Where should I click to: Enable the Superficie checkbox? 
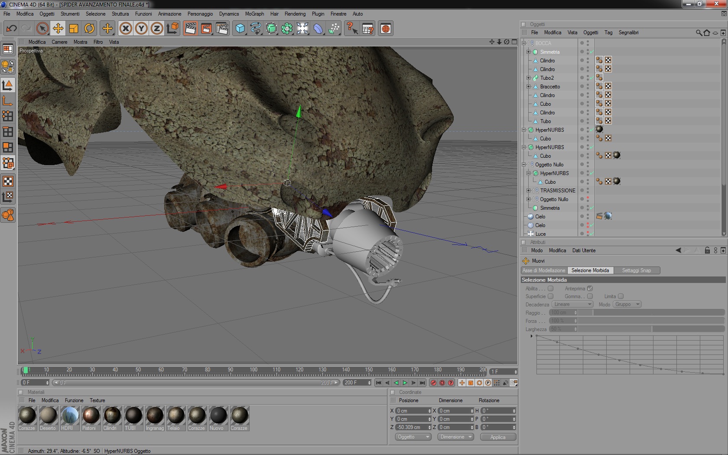[550, 296]
